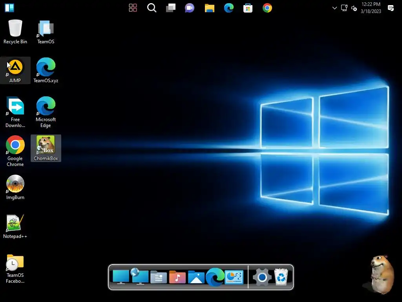Launch Chrome from top taskbar
The width and height of the screenshot is (402, 302).
pyautogui.click(x=267, y=8)
